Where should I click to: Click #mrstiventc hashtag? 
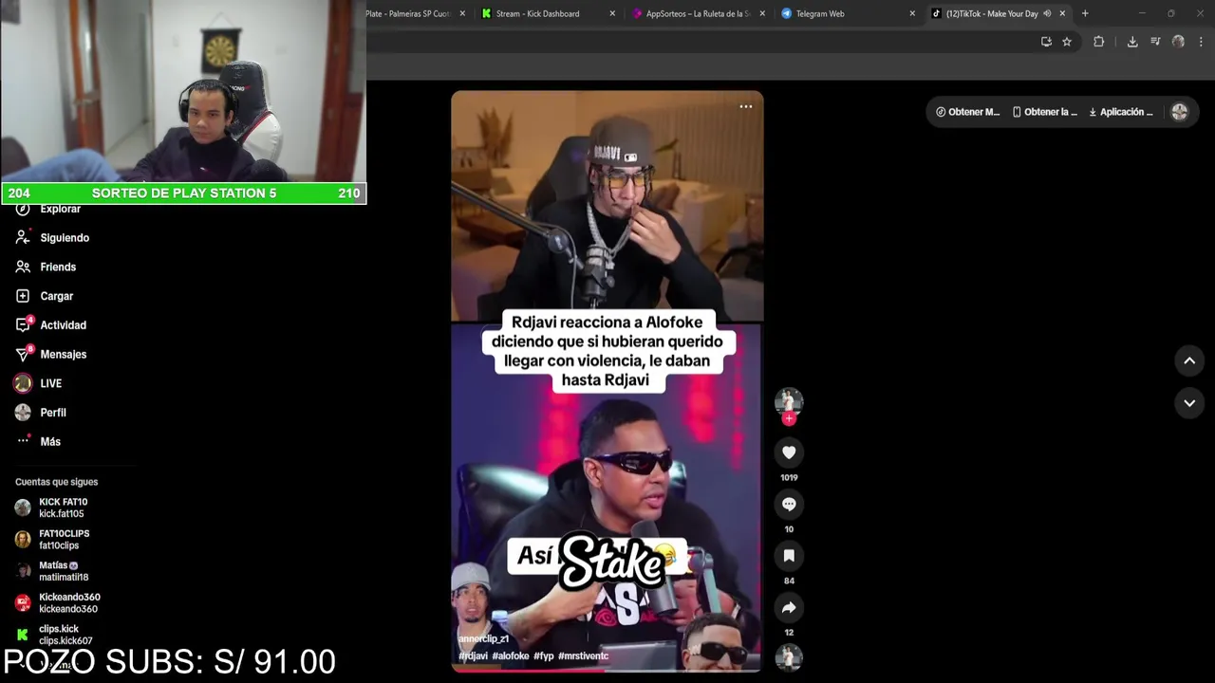click(584, 656)
